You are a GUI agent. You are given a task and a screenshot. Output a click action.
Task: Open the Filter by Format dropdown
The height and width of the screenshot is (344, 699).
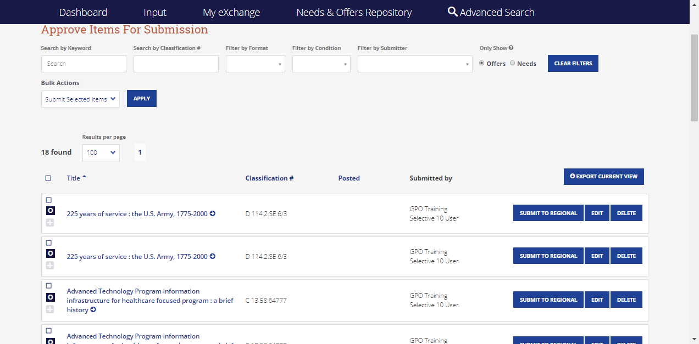click(x=256, y=64)
